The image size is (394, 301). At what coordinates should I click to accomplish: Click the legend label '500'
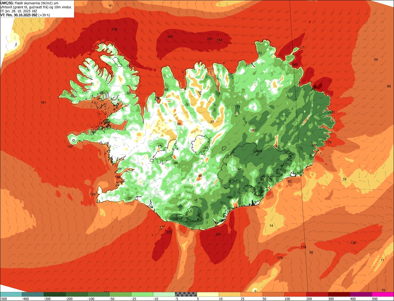point(375,299)
